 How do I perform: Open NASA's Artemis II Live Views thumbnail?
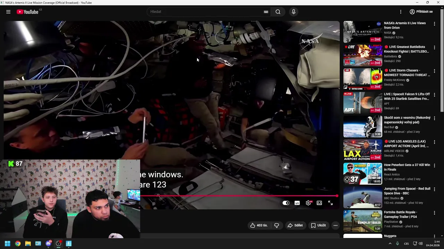point(362,32)
